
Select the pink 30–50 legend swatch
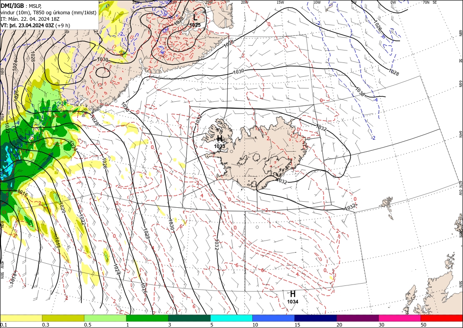400,318
